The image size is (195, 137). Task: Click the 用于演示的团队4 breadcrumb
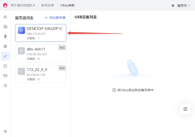click(x=23, y=5)
